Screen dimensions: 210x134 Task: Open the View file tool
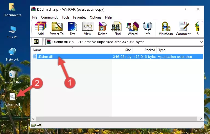click(x=87, y=28)
